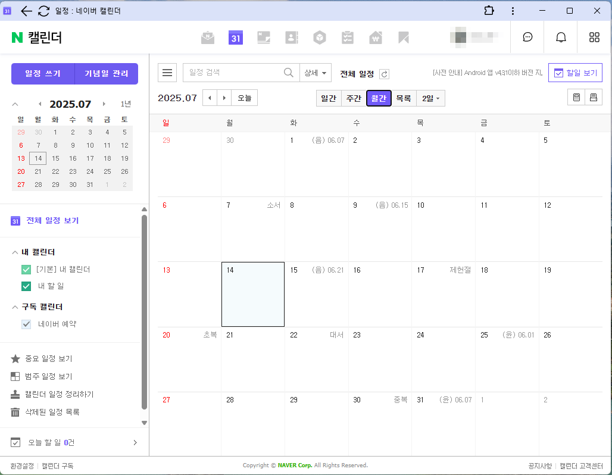Viewport: 612px width, 475px height.
Task: Open the solar-lunar calendar converter calculator icon
Action: pos(576,96)
